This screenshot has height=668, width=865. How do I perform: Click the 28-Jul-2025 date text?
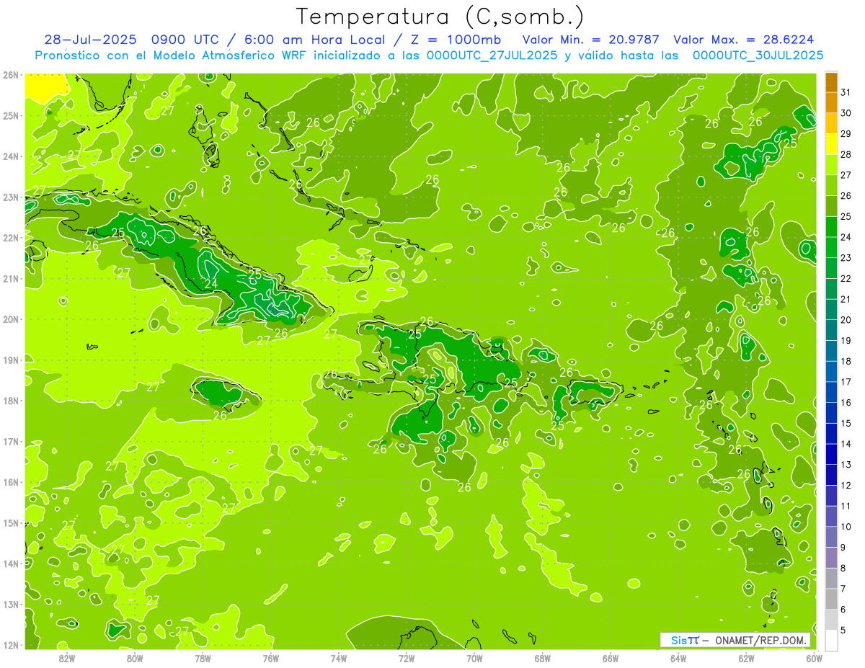pos(90,40)
